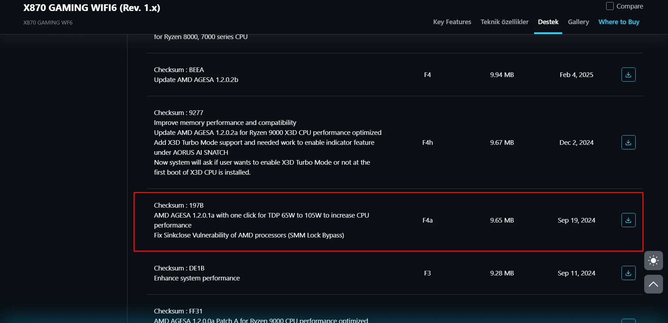Open the Teknik özellikler tab
Image resolution: width=668 pixels, height=323 pixels.
tap(504, 22)
